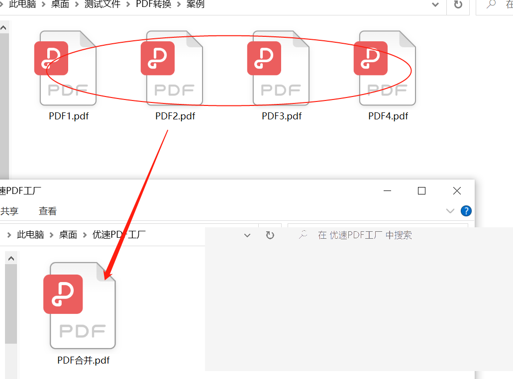Click the PDF合并.pdf file name

pos(84,361)
